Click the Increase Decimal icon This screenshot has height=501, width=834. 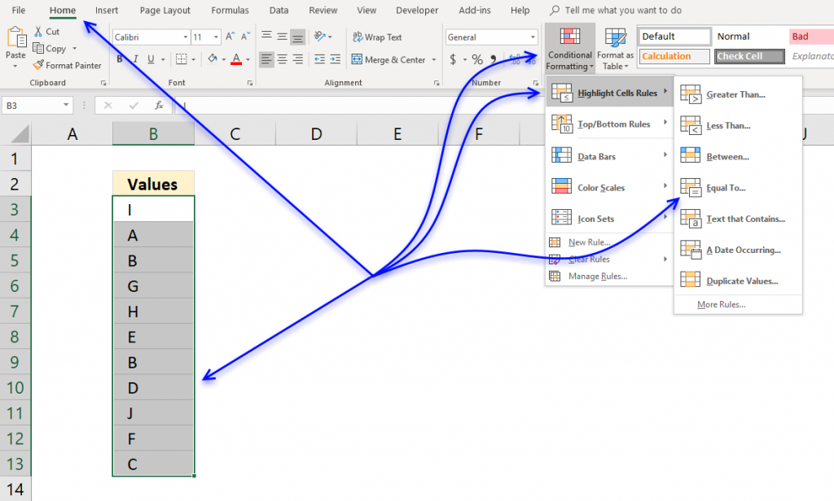click(516, 59)
